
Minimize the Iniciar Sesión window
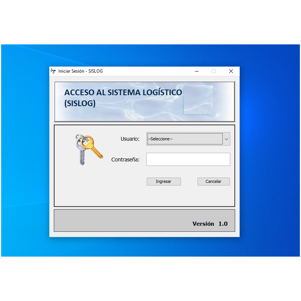coord(196,71)
